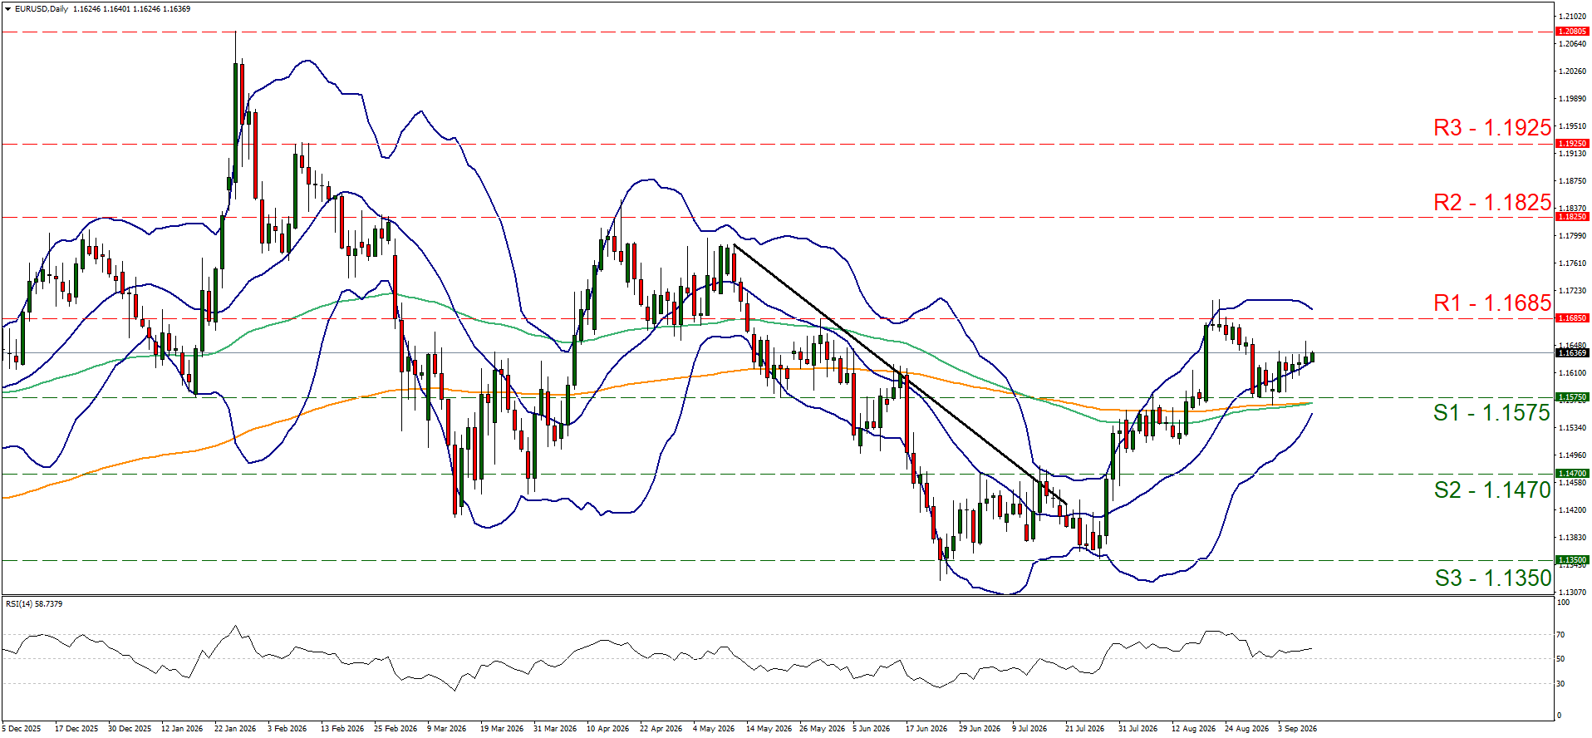This screenshot has width=1592, height=738.
Task: Click the 17 Jun 2026 date label
Action: [x=926, y=729]
